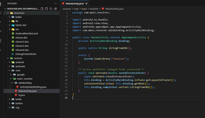This screenshot has height=118, width=205.
Task: Click the resources folder icon
Action: 11,13
